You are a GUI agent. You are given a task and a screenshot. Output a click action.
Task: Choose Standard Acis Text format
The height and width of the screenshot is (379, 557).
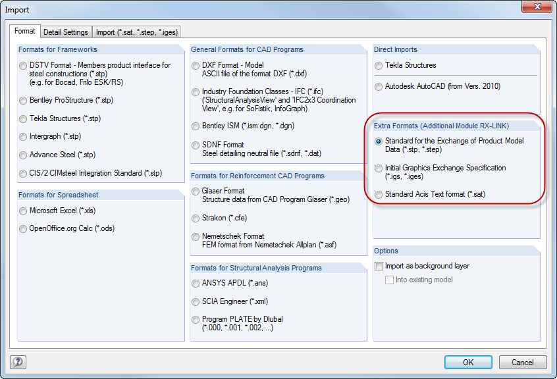[x=377, y=193]
